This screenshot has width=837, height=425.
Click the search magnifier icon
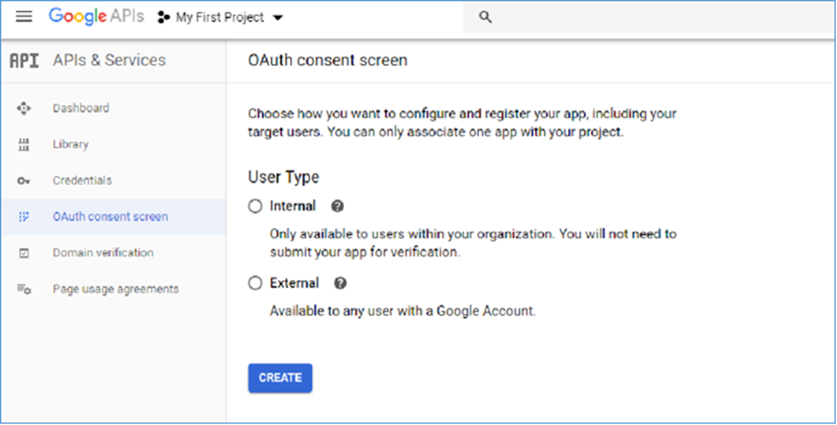point(485,18)
